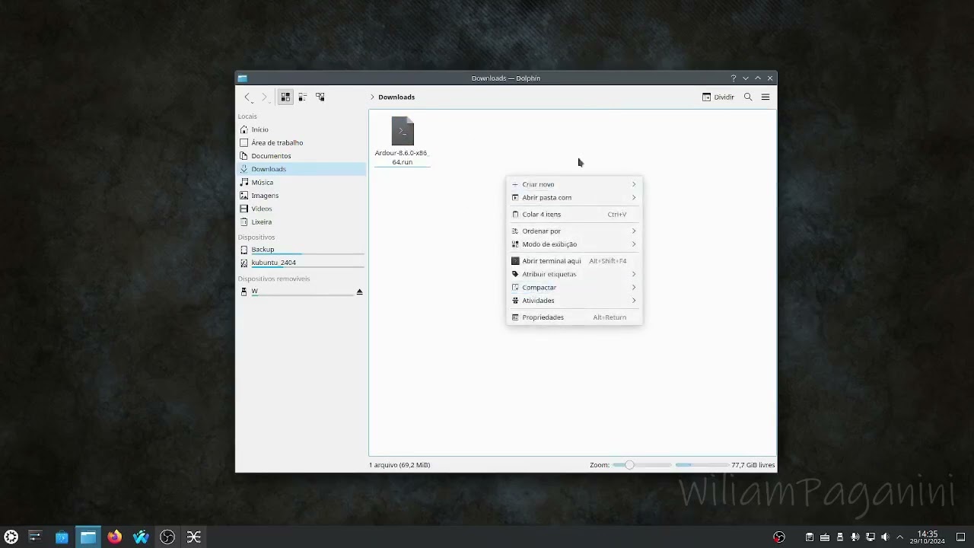974x548 pixels.
Task: Expand Criar novo submenu
Action: (574, 184)
